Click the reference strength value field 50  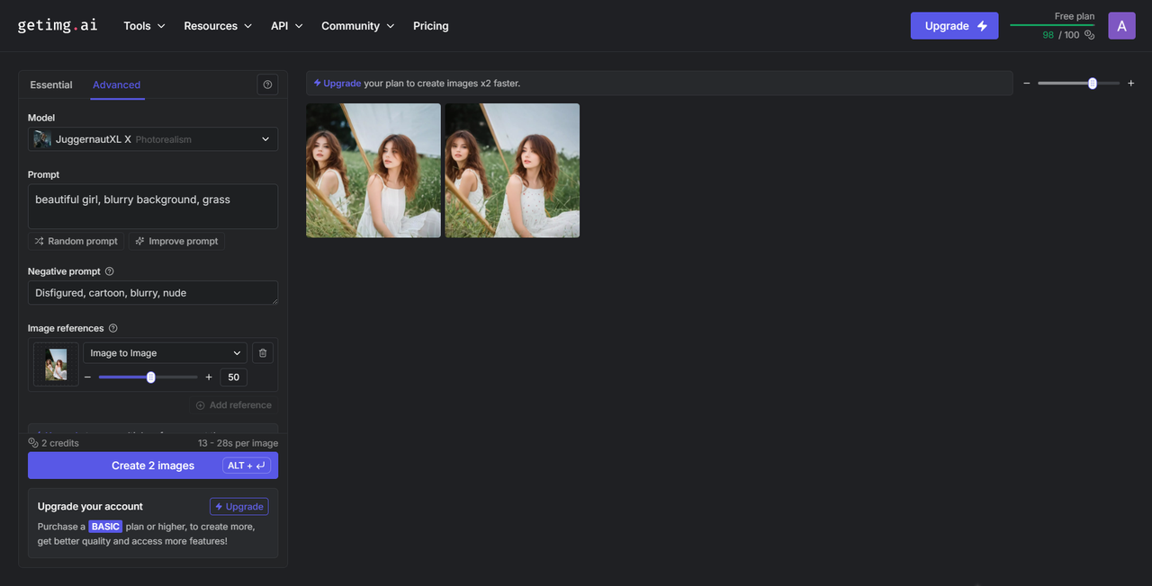[234, 377]
